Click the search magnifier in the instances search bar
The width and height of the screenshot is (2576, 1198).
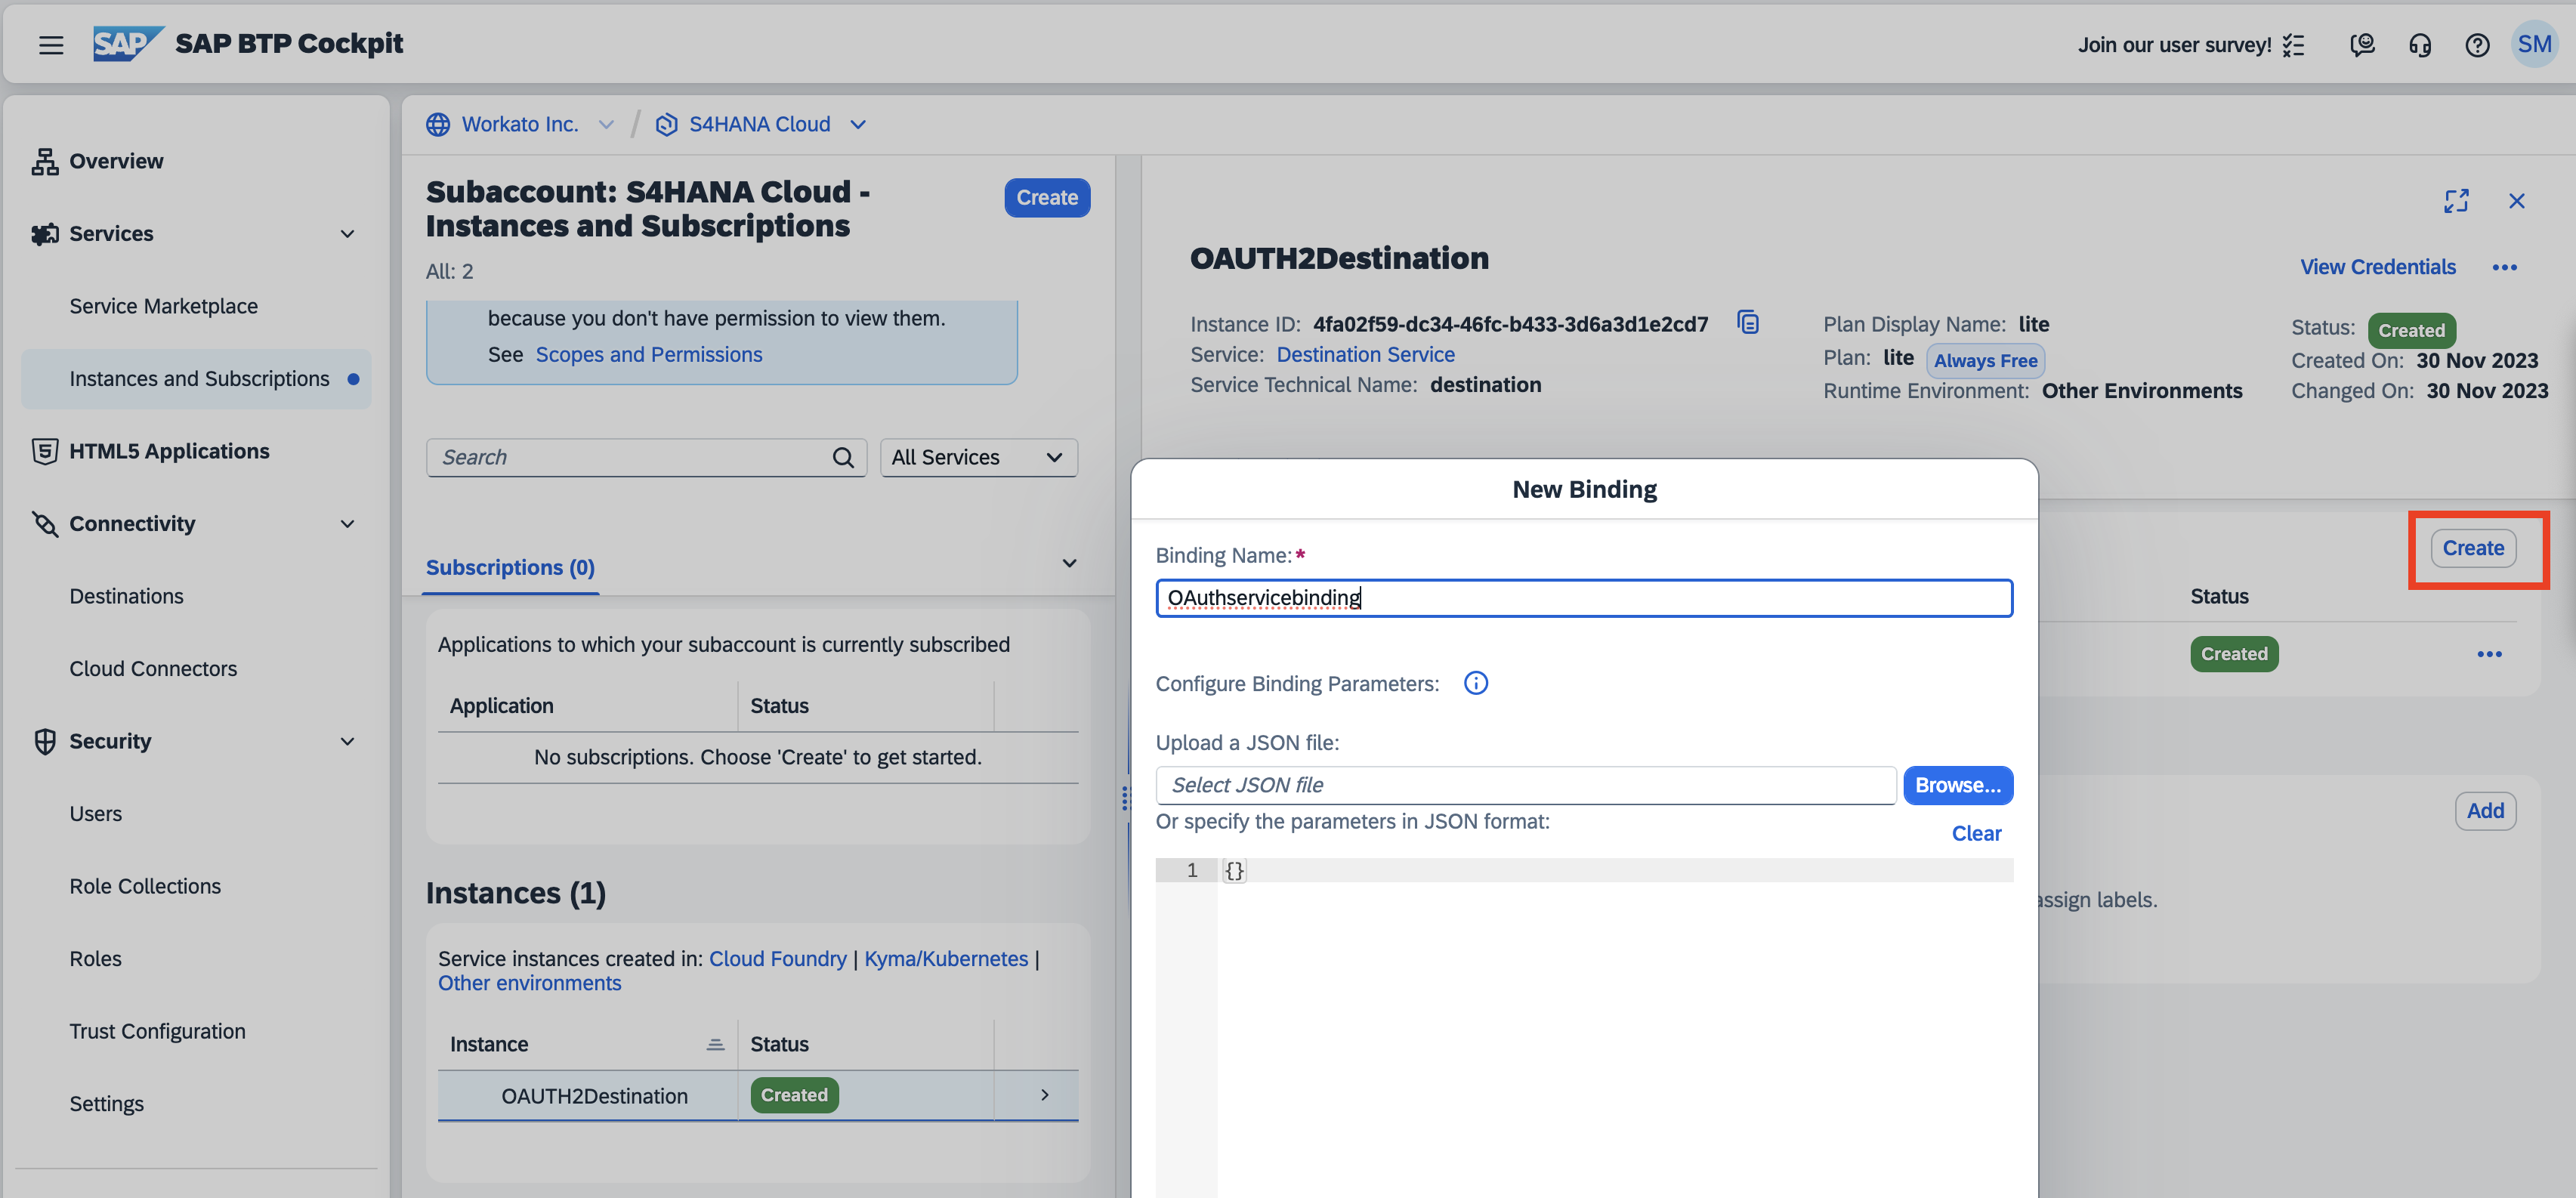pyautogui.click(x=843, y=457)
